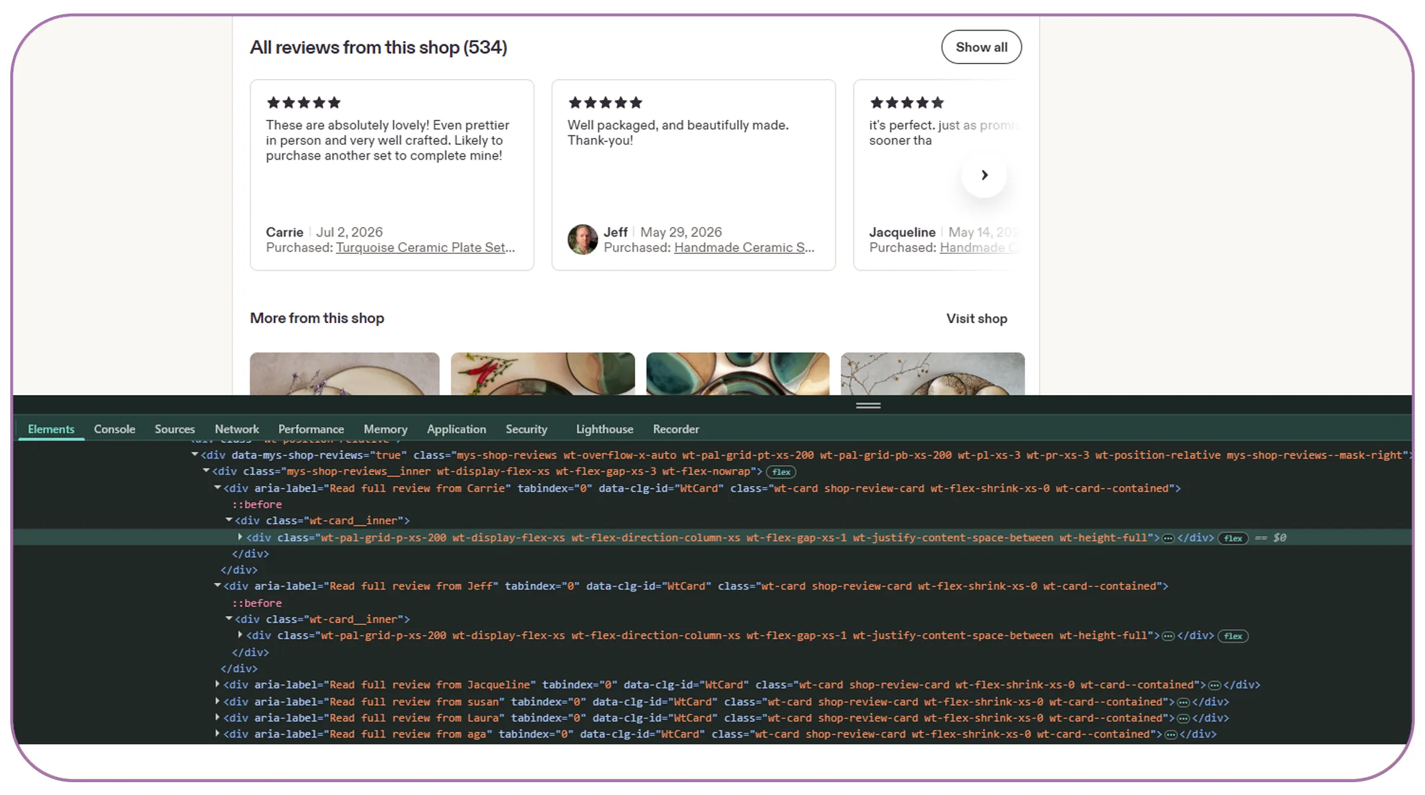Viewport: 1425px width, 795px height.
Task: Select Carrie's five-star rating
Action: [303, 103]
